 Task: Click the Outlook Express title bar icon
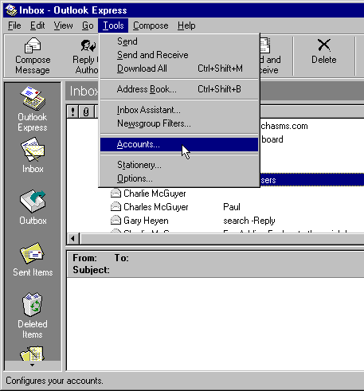[11, 10]
